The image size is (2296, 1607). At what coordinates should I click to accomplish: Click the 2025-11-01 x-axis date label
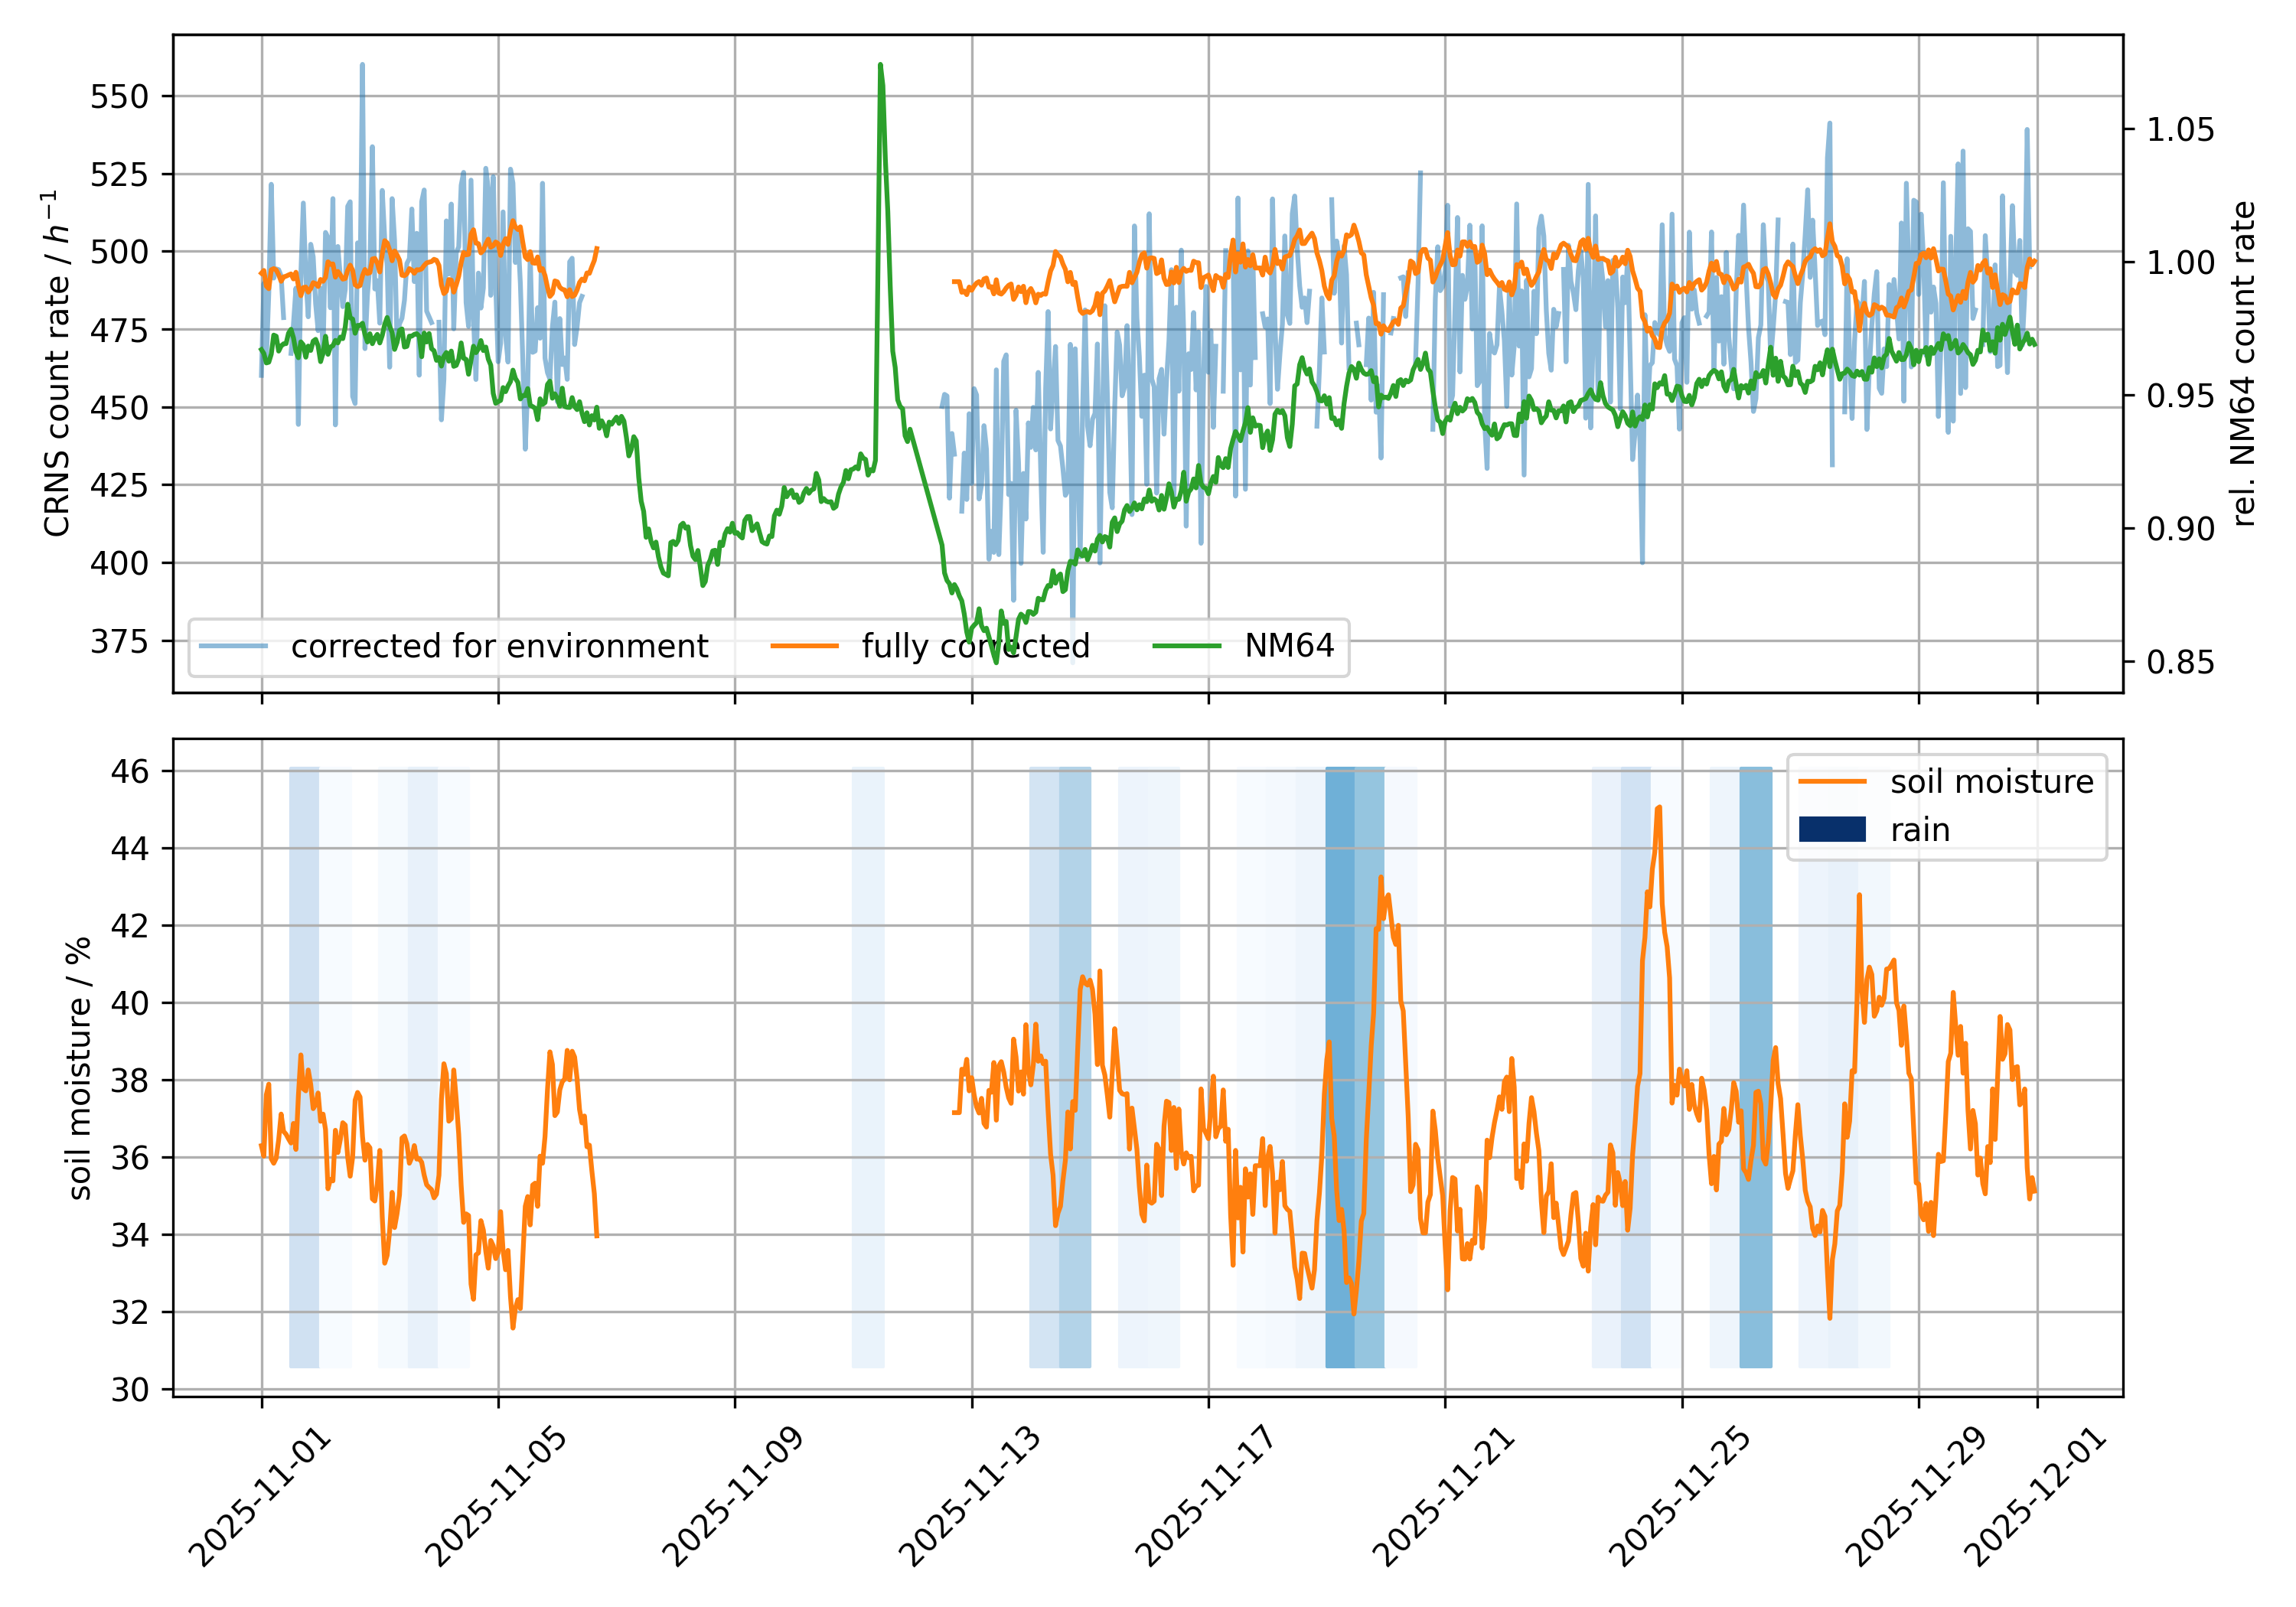pyautogui.click(x=259, y=1496)
